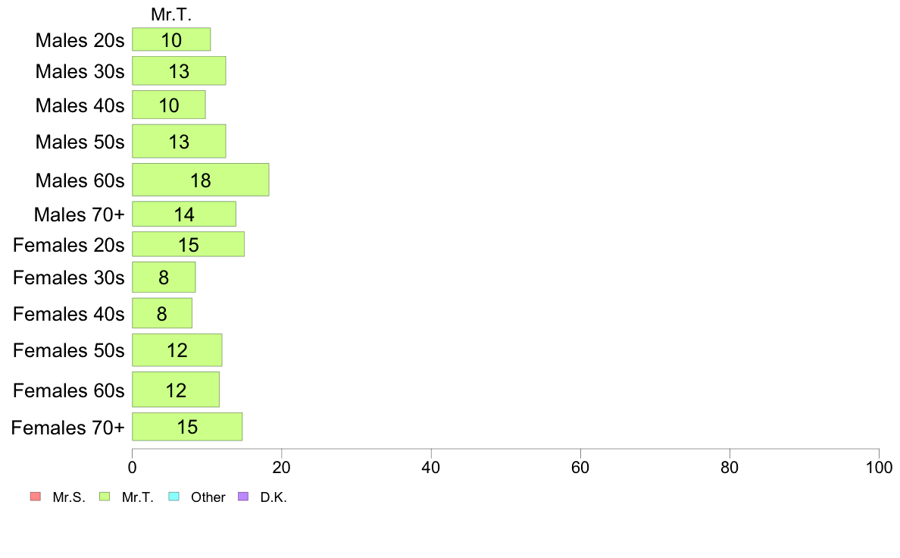This screenshot has height=558, width=900.
Task: Select the Females 30s bar
Action: [164, 277]
